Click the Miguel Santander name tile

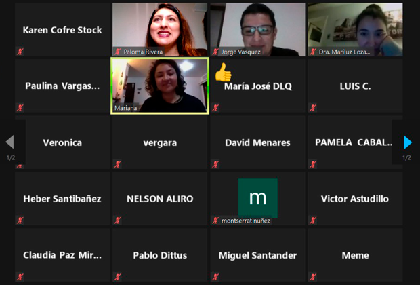[x=257, y=255]
